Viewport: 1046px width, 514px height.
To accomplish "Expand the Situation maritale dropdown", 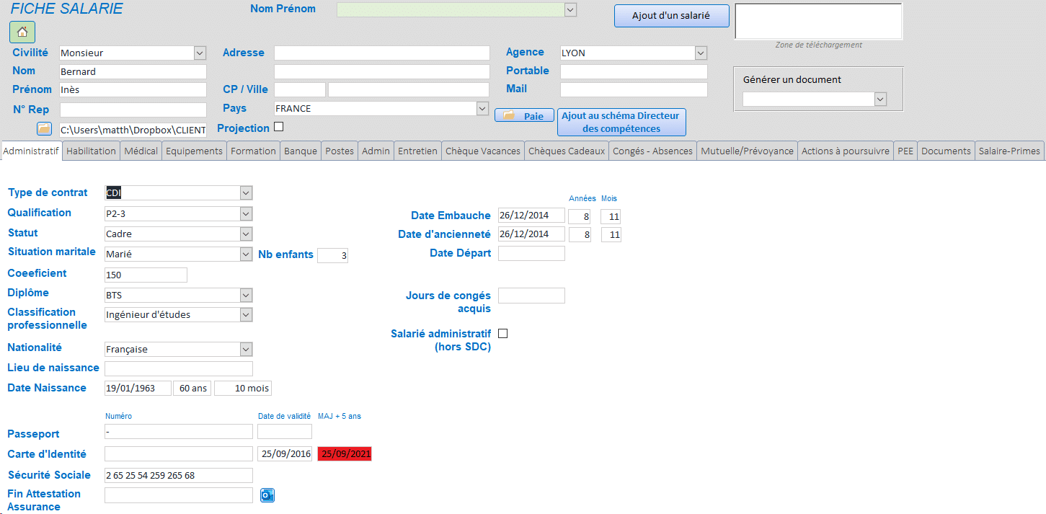I will pos(247,254).
